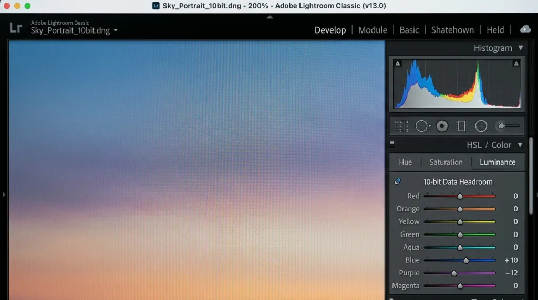Select the radial filter tool
The image size is (538, 300).
[x=481, y=126]
